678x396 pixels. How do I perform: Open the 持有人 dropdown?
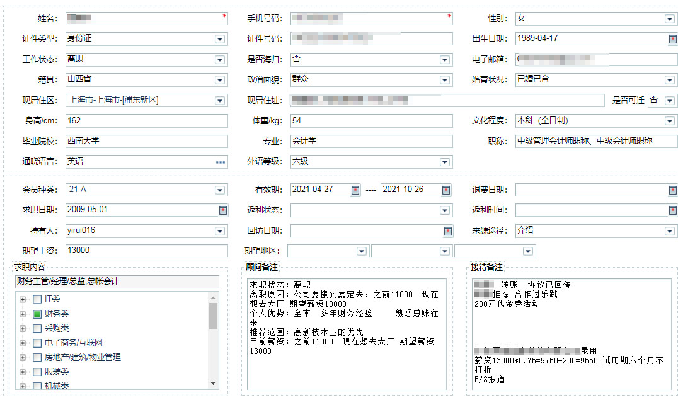tap(220, 231)
